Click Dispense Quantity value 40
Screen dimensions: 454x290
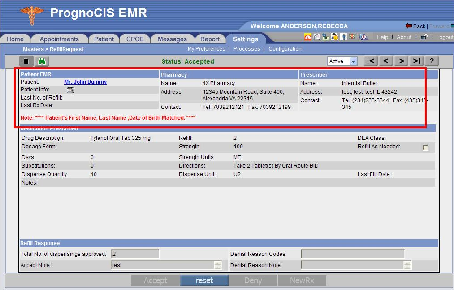(x=94, y=174)
